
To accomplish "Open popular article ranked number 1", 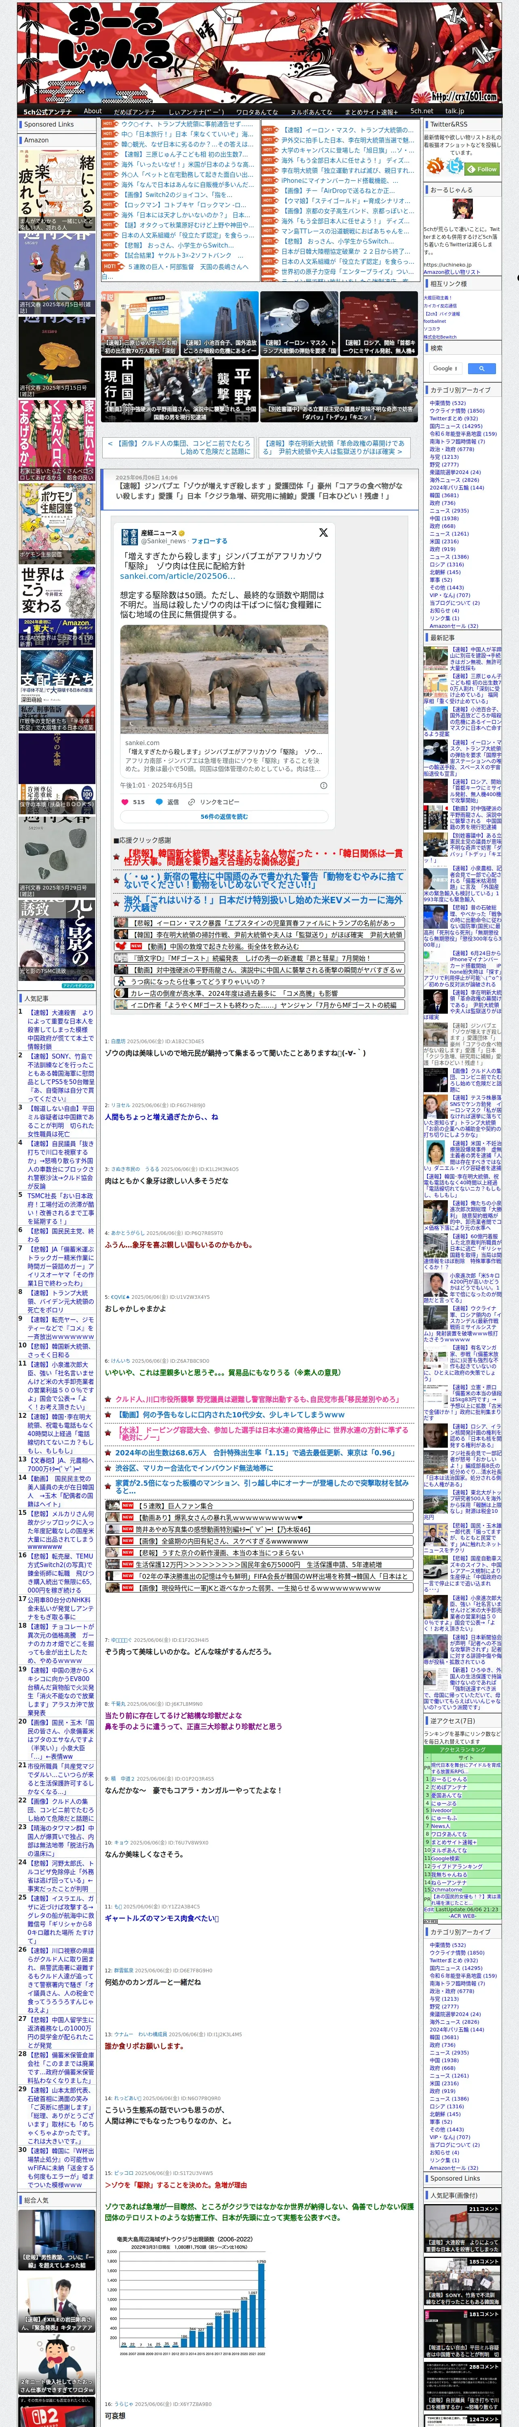I will [x=60, y=1031].
